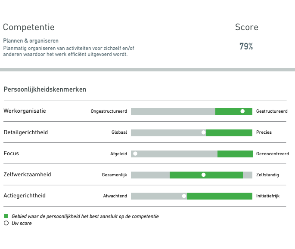The image size is (295, 249).
Task: Click the Zelfwerkzaamheid score marker dot
Action: 203,175
